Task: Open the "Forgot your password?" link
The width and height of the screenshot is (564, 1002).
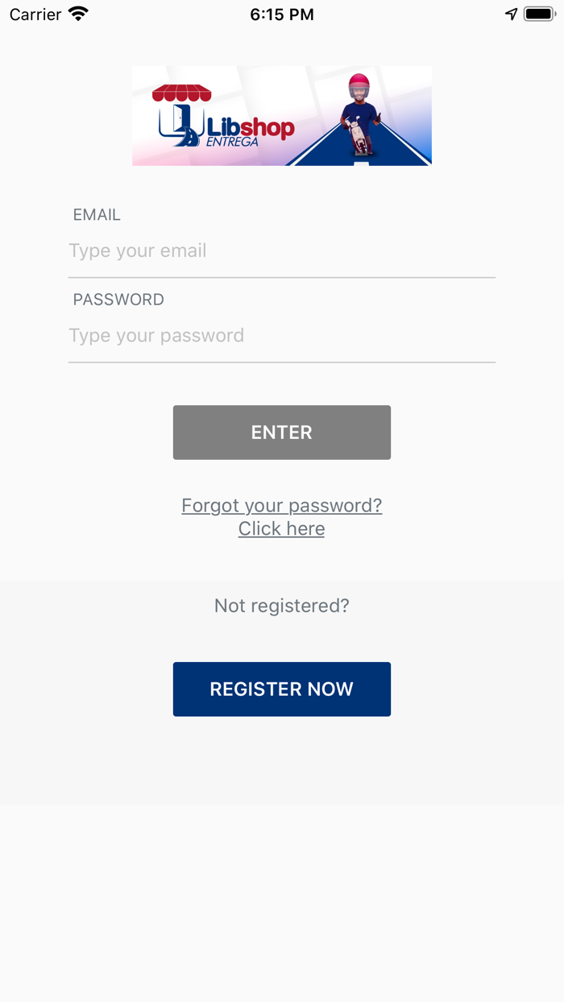Action: point(281,505)
